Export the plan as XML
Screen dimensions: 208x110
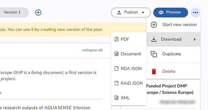129,98
